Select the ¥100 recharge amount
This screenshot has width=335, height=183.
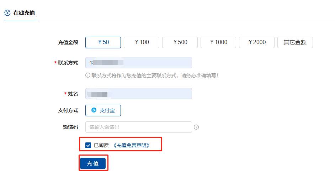tap(142, 42)
